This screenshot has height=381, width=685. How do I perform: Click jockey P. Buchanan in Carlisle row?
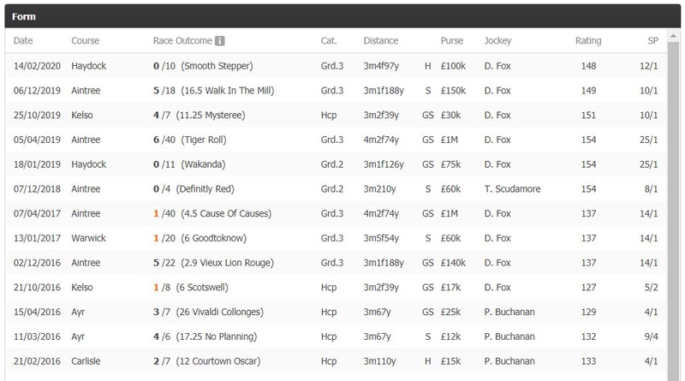(509, 361)
